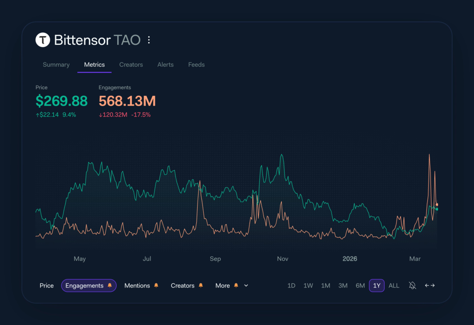Click the bell icon beside More
Viewport: 474px width, 325px height.
coord(236,286)
